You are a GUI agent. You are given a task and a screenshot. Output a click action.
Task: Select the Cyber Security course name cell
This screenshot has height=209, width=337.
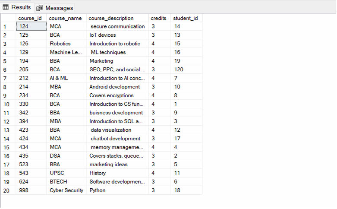click(66, 190)
